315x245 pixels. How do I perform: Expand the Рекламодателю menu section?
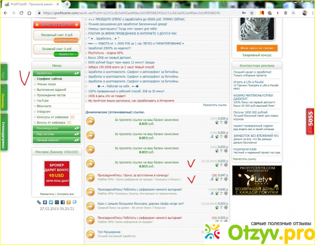57,129
